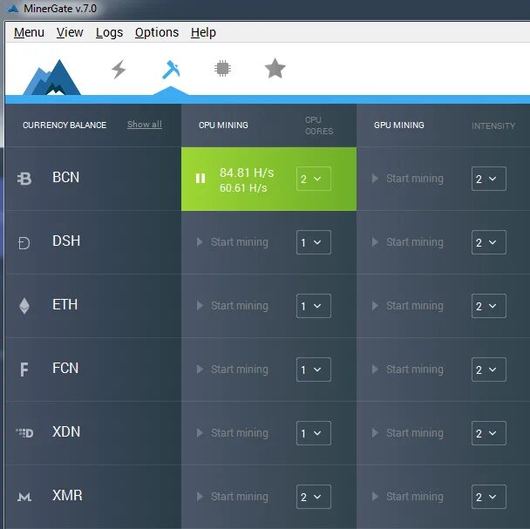This screenshot has width=530, height=529.
Task: Open XMR CPU cores dropdown
Action: pos(314,497)
